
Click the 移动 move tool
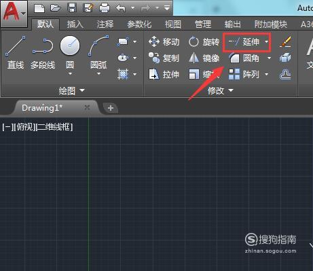[x=164, y=42]
